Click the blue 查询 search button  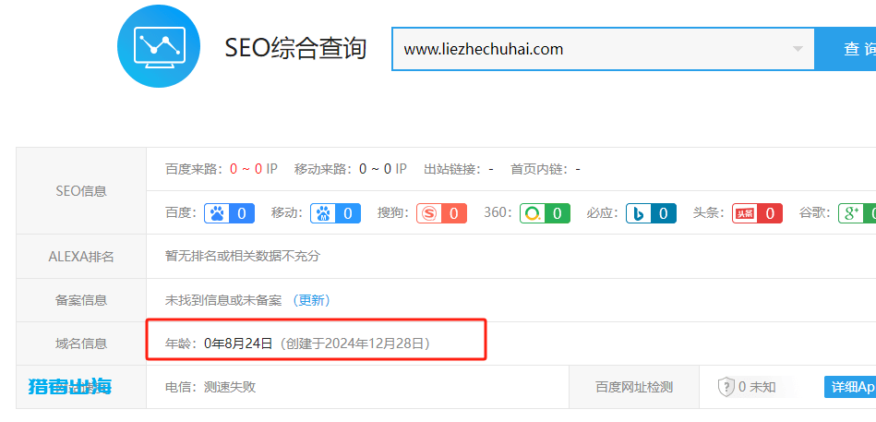846,49
